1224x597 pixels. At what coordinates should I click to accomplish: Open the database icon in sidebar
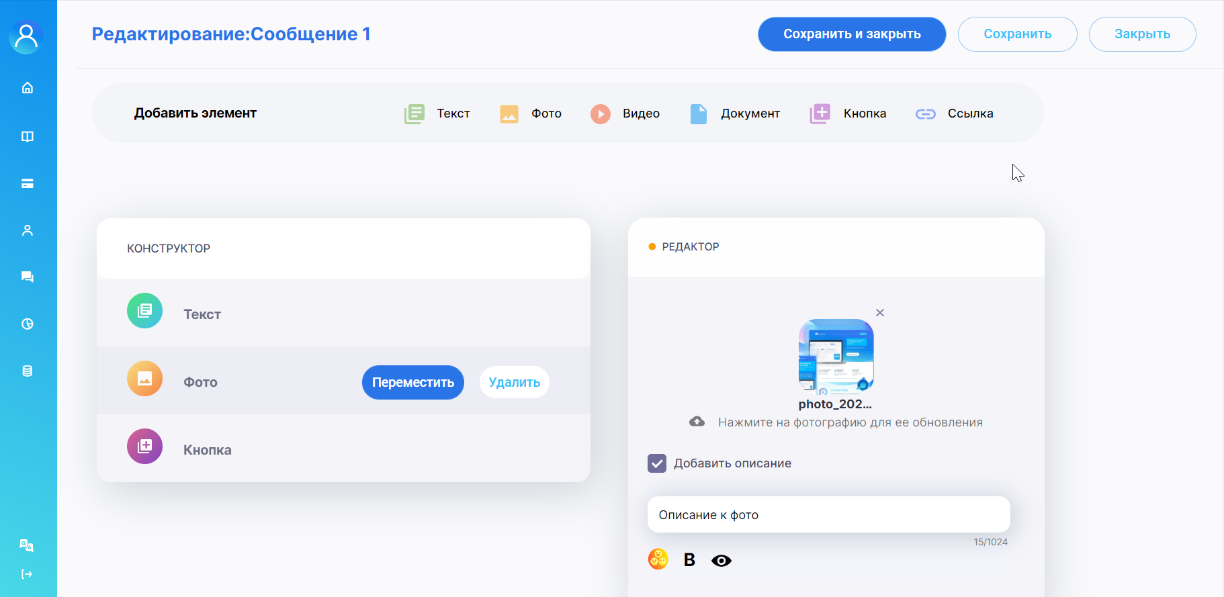tap(28, 371)
